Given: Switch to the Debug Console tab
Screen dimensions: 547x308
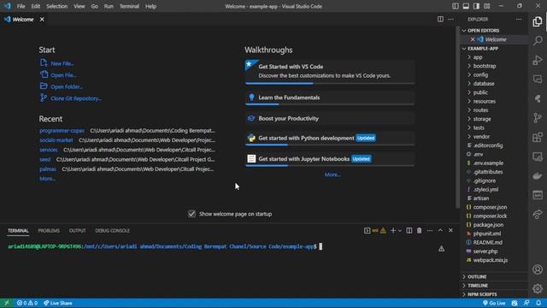Looking at the screenshot, I should (x=112, y=230).
